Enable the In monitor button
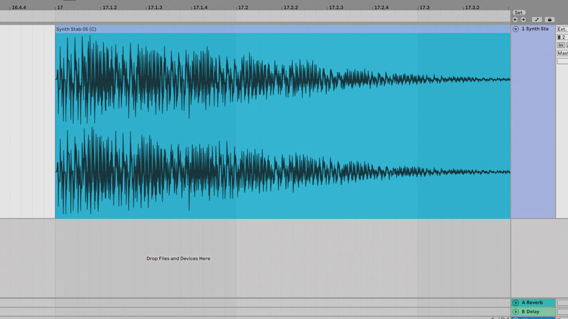 click(x=561, y=45)
